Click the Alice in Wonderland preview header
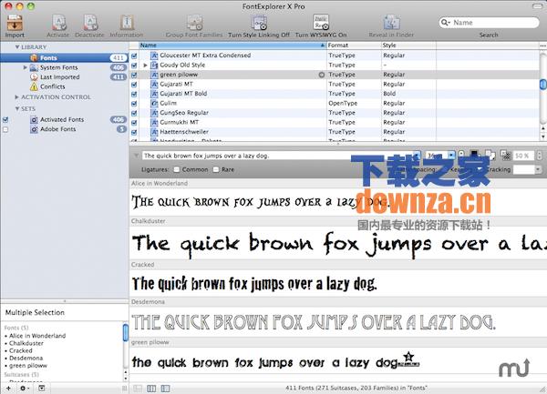This screenshot has height=394, width=547. coord(337,183)
